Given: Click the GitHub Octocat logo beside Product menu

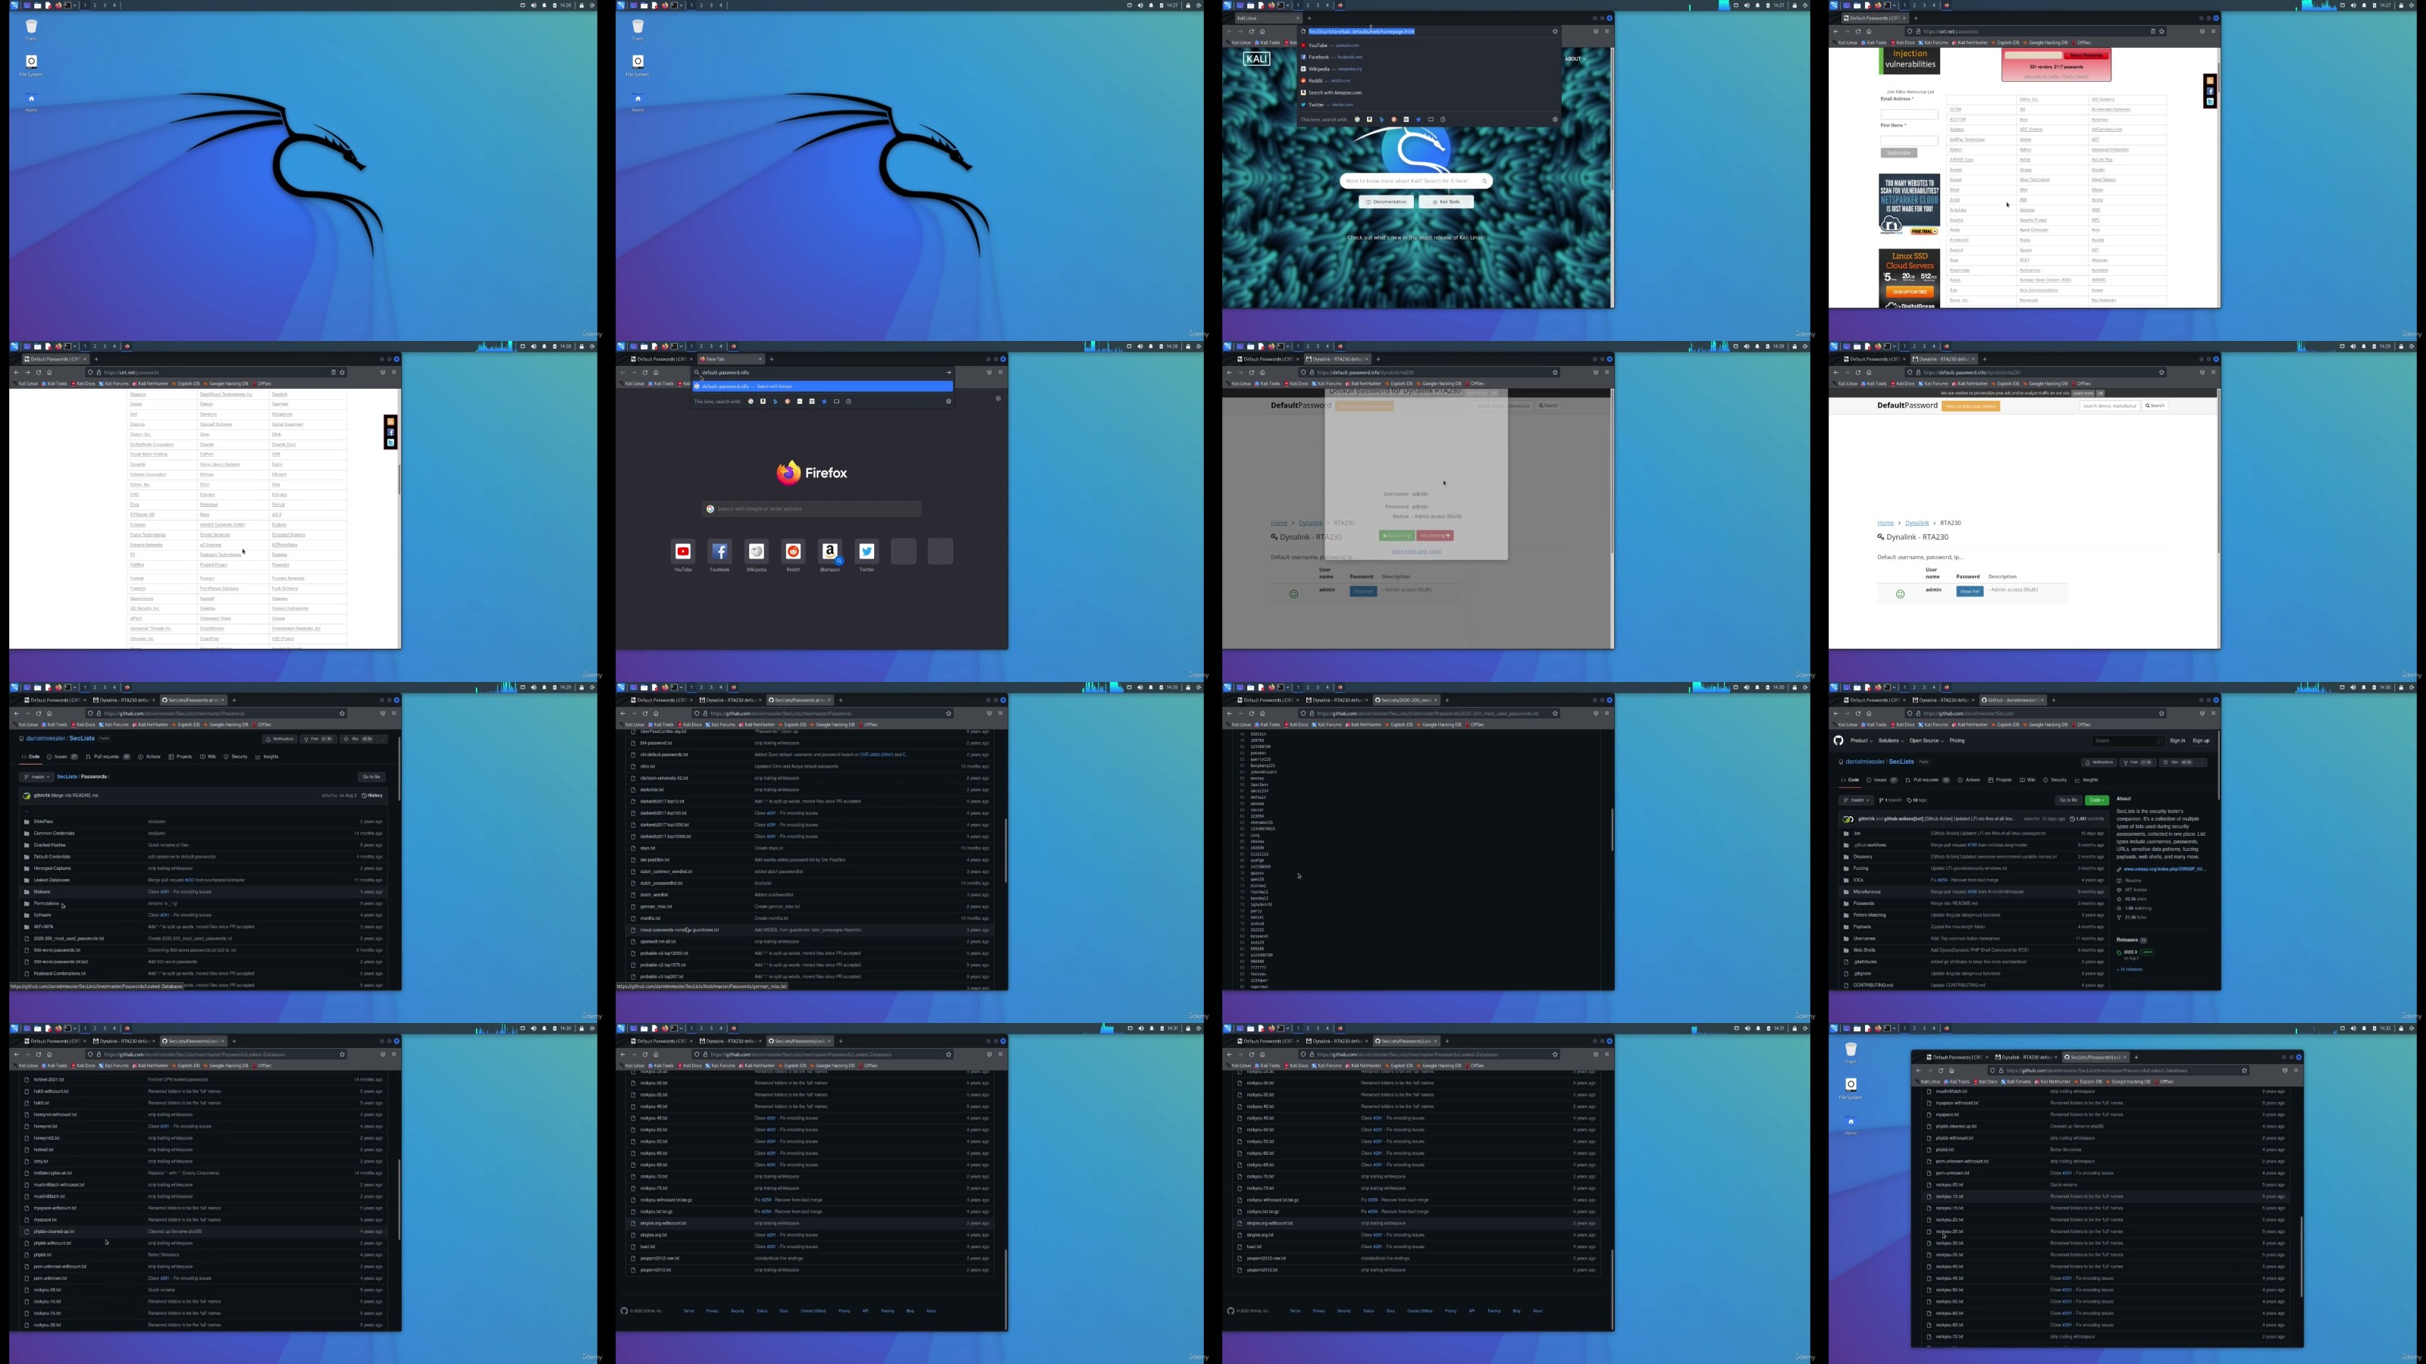Looking at the screenshot, I should tap(1838, 741).
